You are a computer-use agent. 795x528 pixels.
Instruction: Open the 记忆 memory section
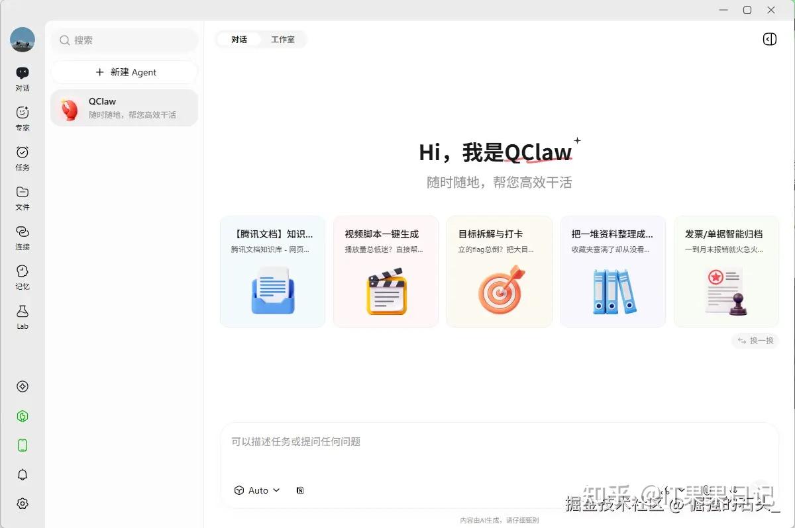pyautogui.click(x=23, y=277)
